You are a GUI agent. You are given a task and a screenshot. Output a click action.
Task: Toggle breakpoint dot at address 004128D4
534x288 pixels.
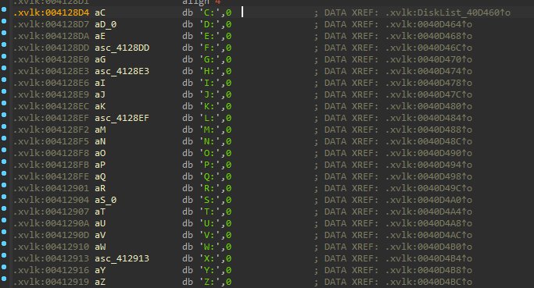click(4, 9)
